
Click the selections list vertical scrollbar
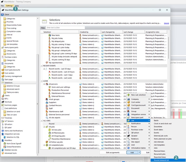(169, 48)
